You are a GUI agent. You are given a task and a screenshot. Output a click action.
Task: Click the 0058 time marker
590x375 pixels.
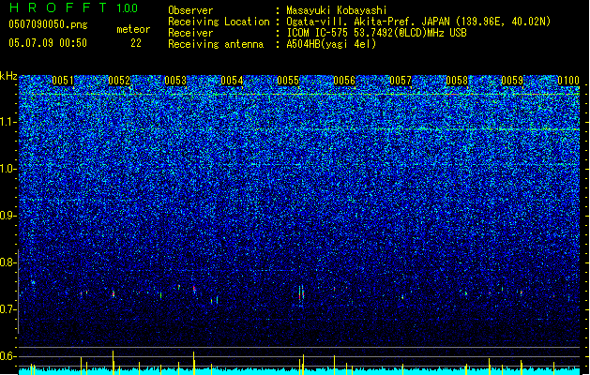point(457,81)
